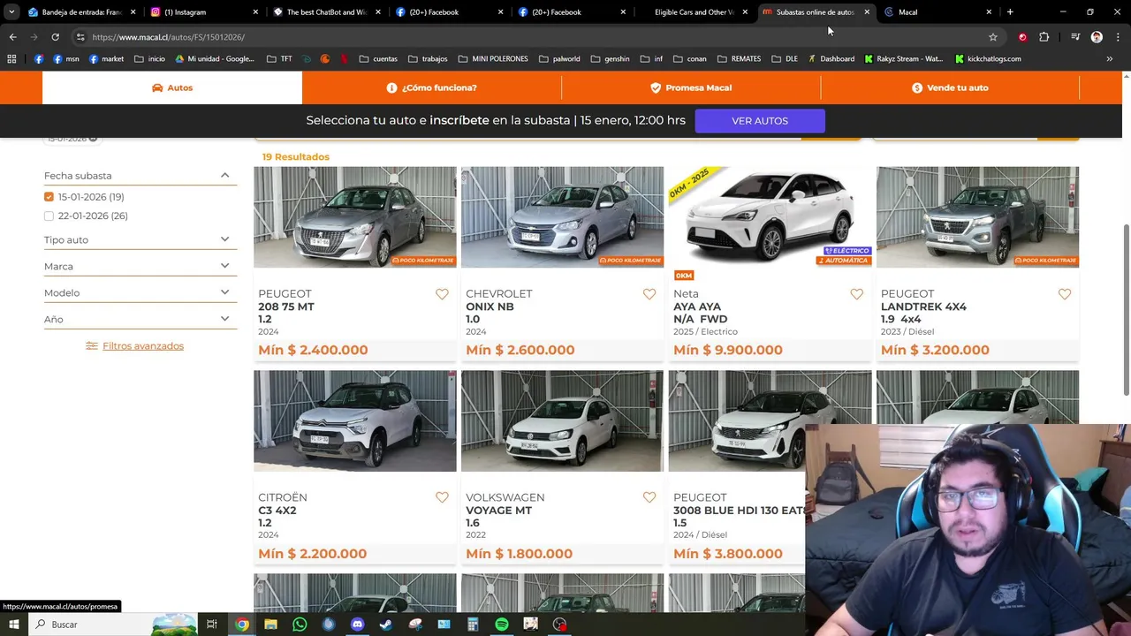Reload the Macal page

[55, 37]
